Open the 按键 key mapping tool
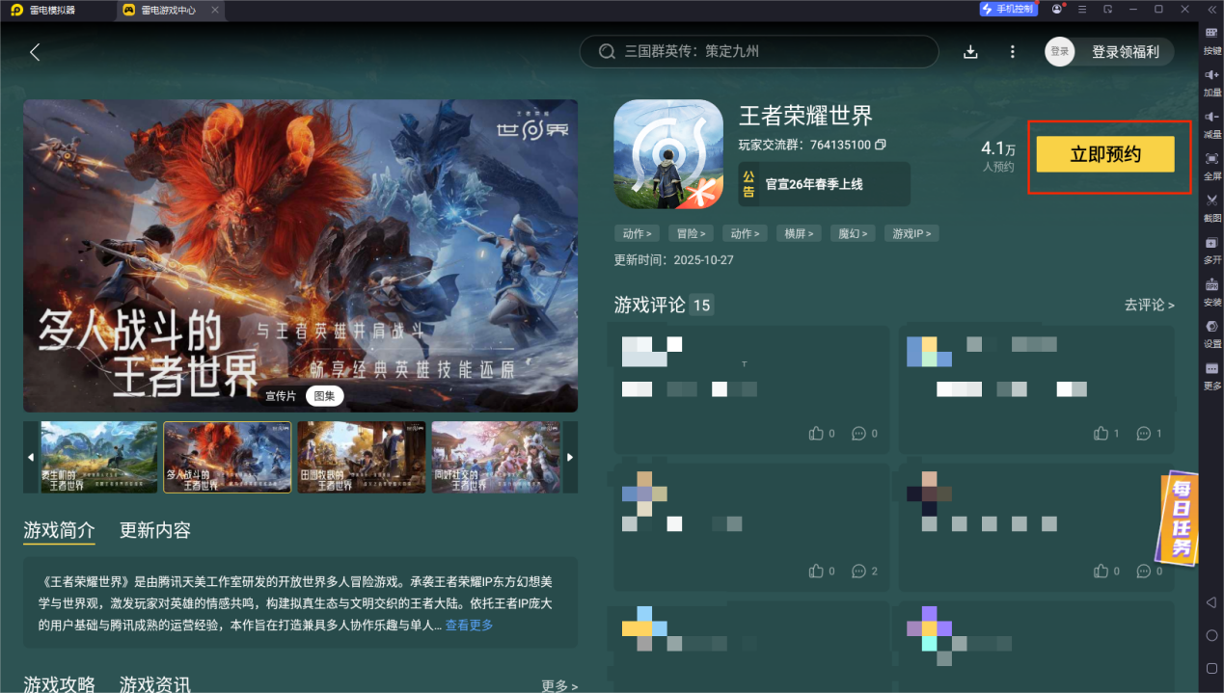 click(1212, 39)
